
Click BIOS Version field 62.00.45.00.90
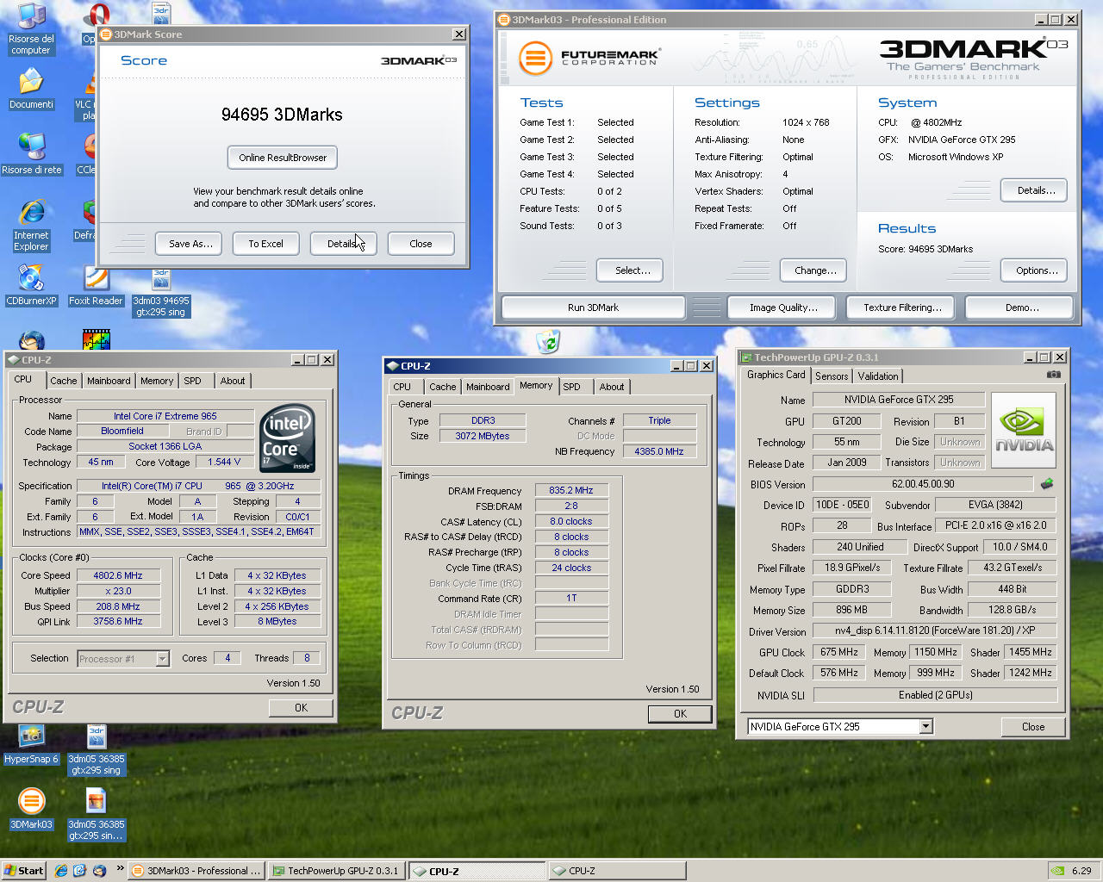click(923, 484)
